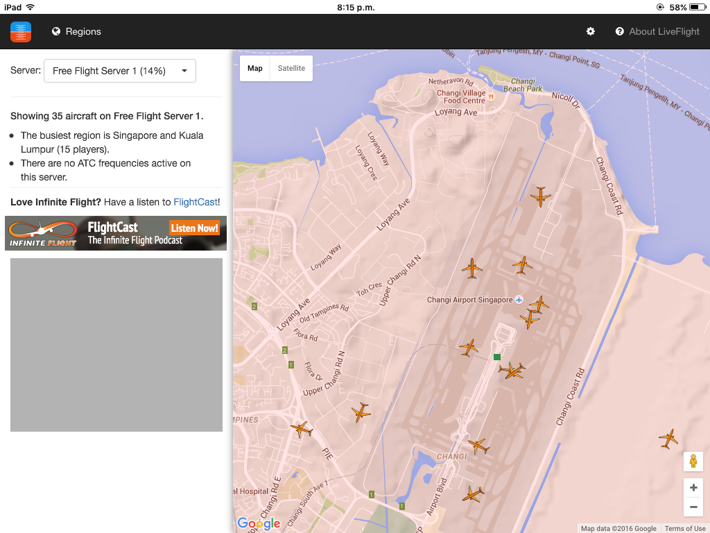
Task: Click the orientation lock status icon
Action: pyautogui.click(x=660, y=7)
